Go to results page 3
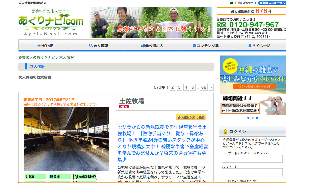332x183 pixels. [179, 87]
